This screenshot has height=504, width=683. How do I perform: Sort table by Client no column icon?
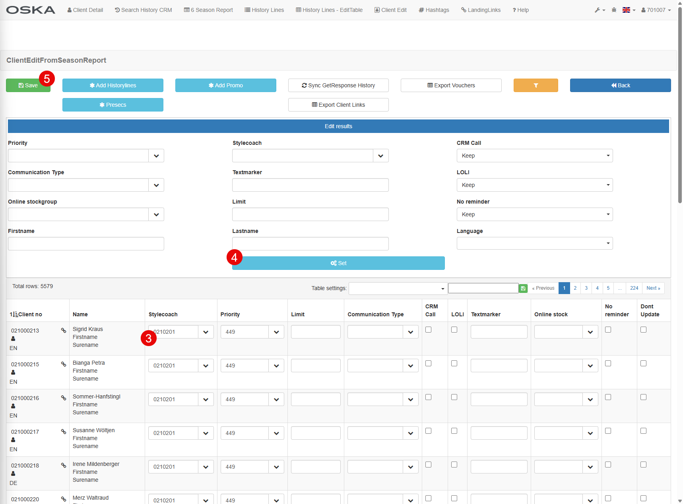[x=14, y=314]
